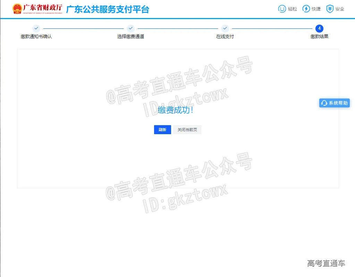This screenshot has height=277, width=355.
Task: Click the checkmark circle above 缴款通知书确认
Action: [36, 28]
